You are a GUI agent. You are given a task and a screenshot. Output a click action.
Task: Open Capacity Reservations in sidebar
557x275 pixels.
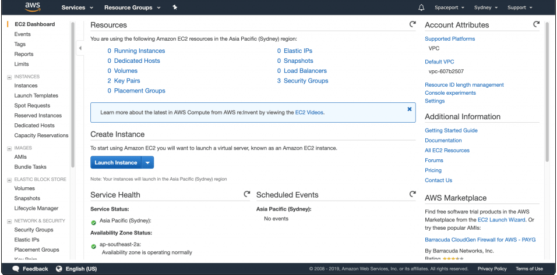[x=41, y=135]
